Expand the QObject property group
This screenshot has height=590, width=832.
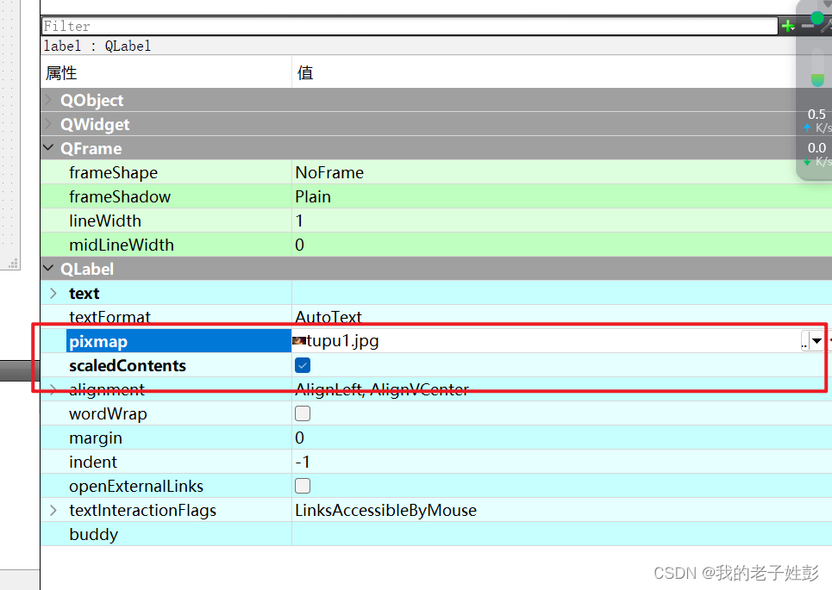[49, 100]
